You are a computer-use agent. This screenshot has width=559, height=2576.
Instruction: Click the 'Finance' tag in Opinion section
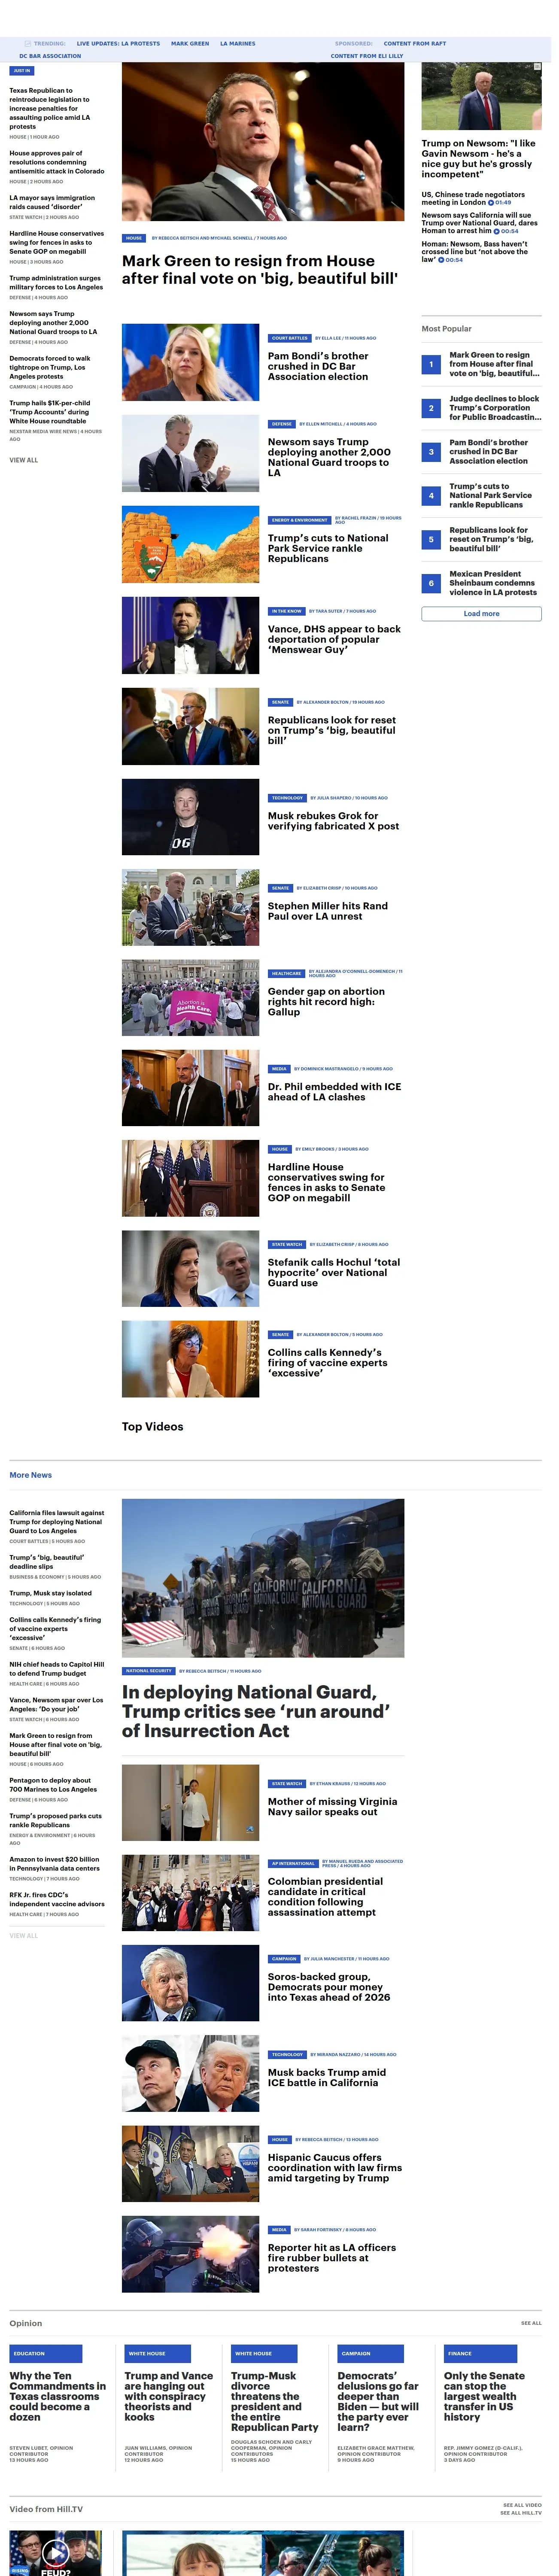point(480,2354)
